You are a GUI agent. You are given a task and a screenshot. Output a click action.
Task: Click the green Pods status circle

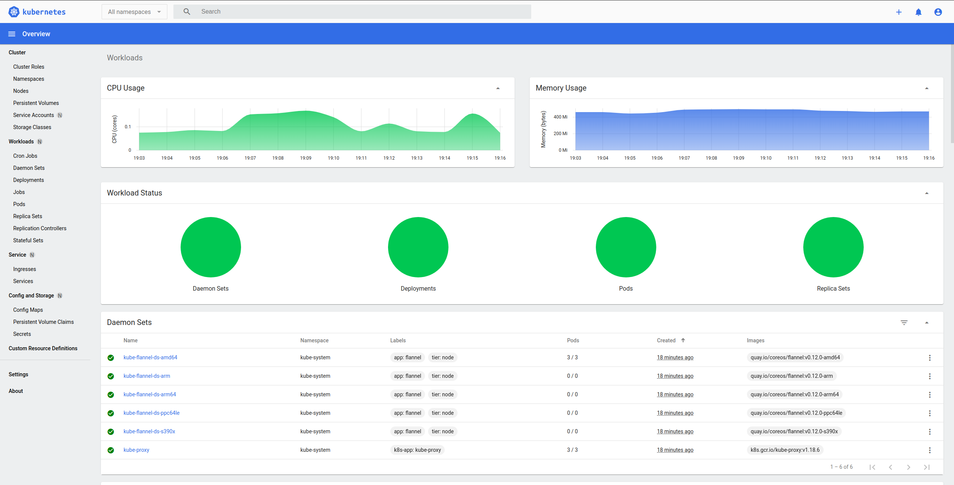pos(626,247)
